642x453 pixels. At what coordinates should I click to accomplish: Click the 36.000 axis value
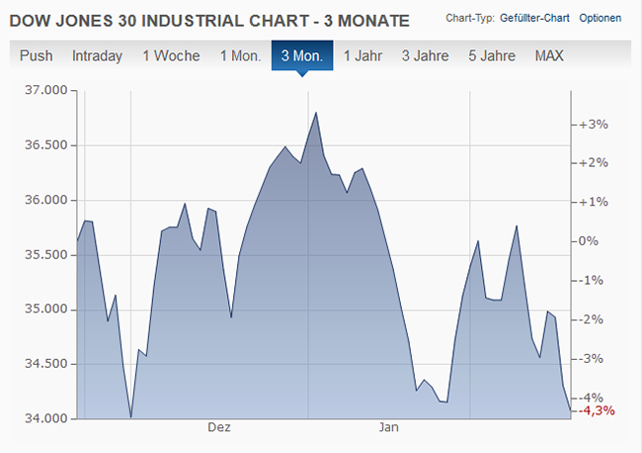click(45, 200)
